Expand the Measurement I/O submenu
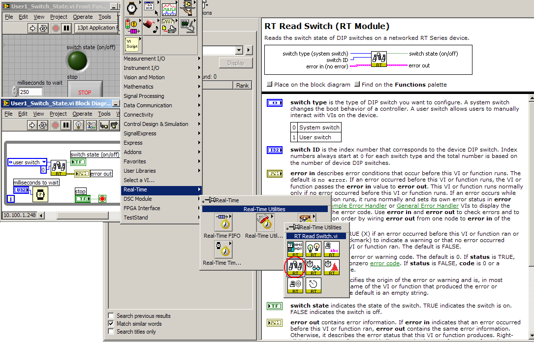Viewport: 534px width, 342px height. coord(161,59)
